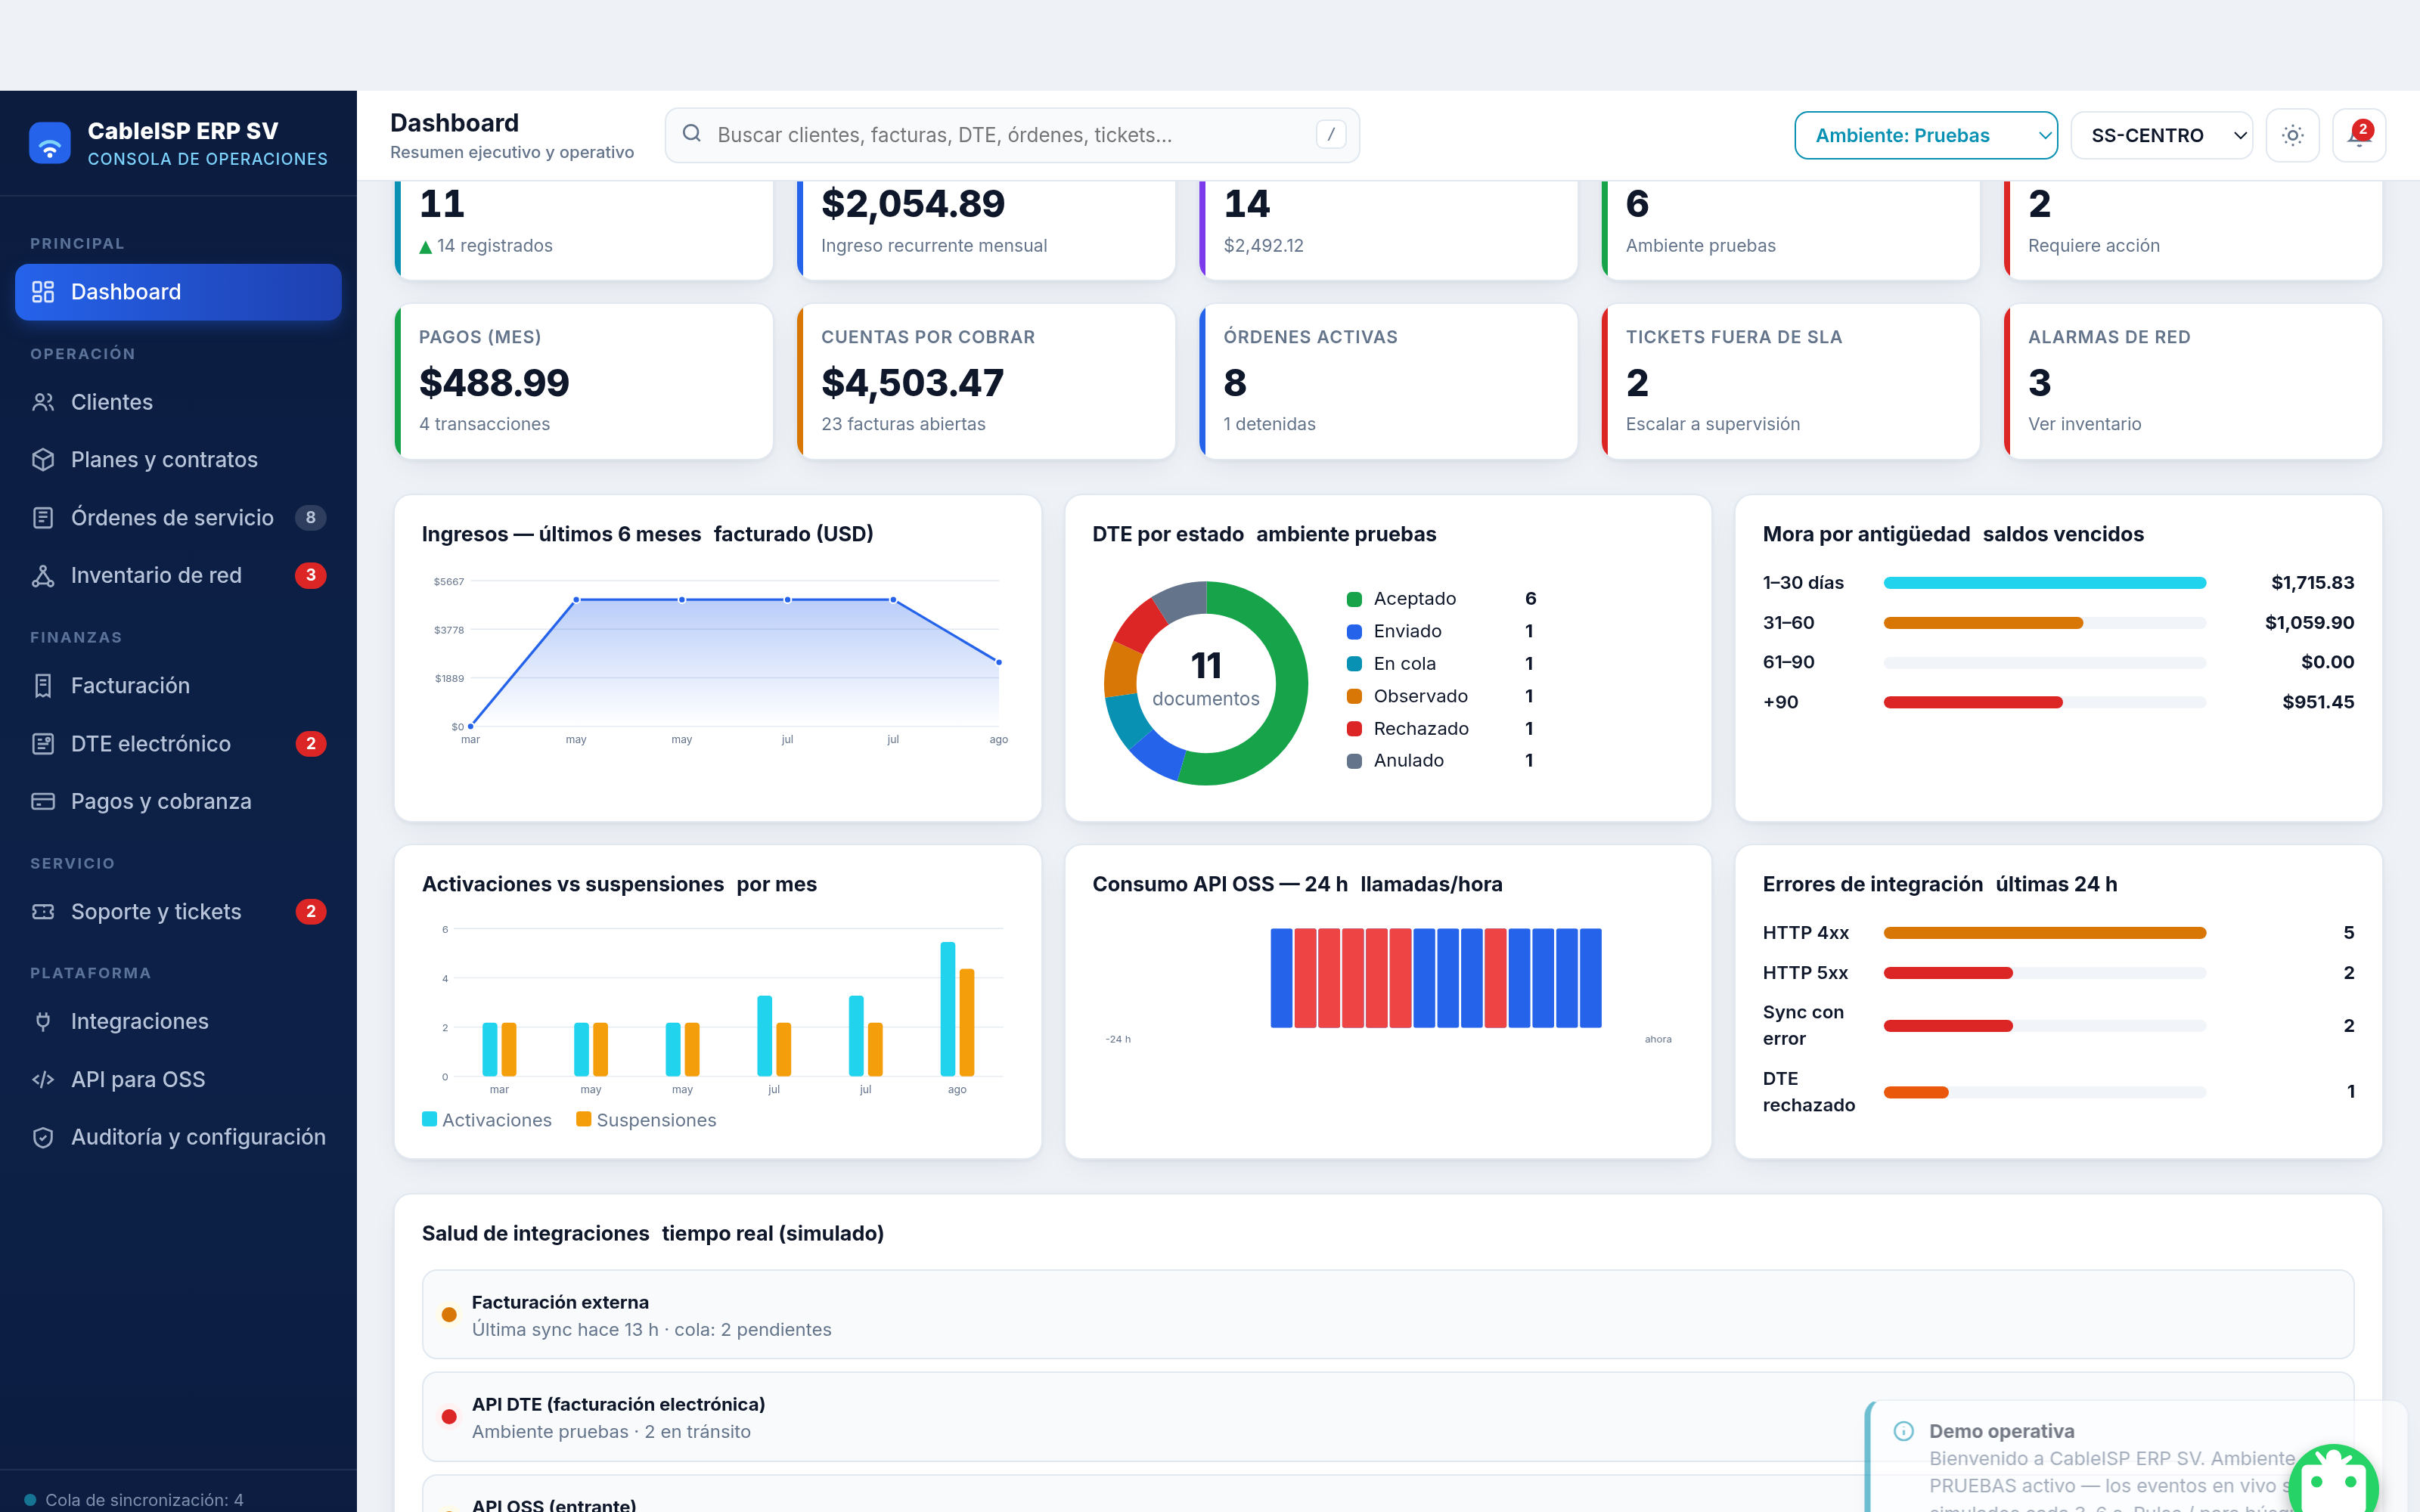Click Cola de sincronización: 4 status
This screenshot has width=2420, height=1512.
click(134, 1500)
